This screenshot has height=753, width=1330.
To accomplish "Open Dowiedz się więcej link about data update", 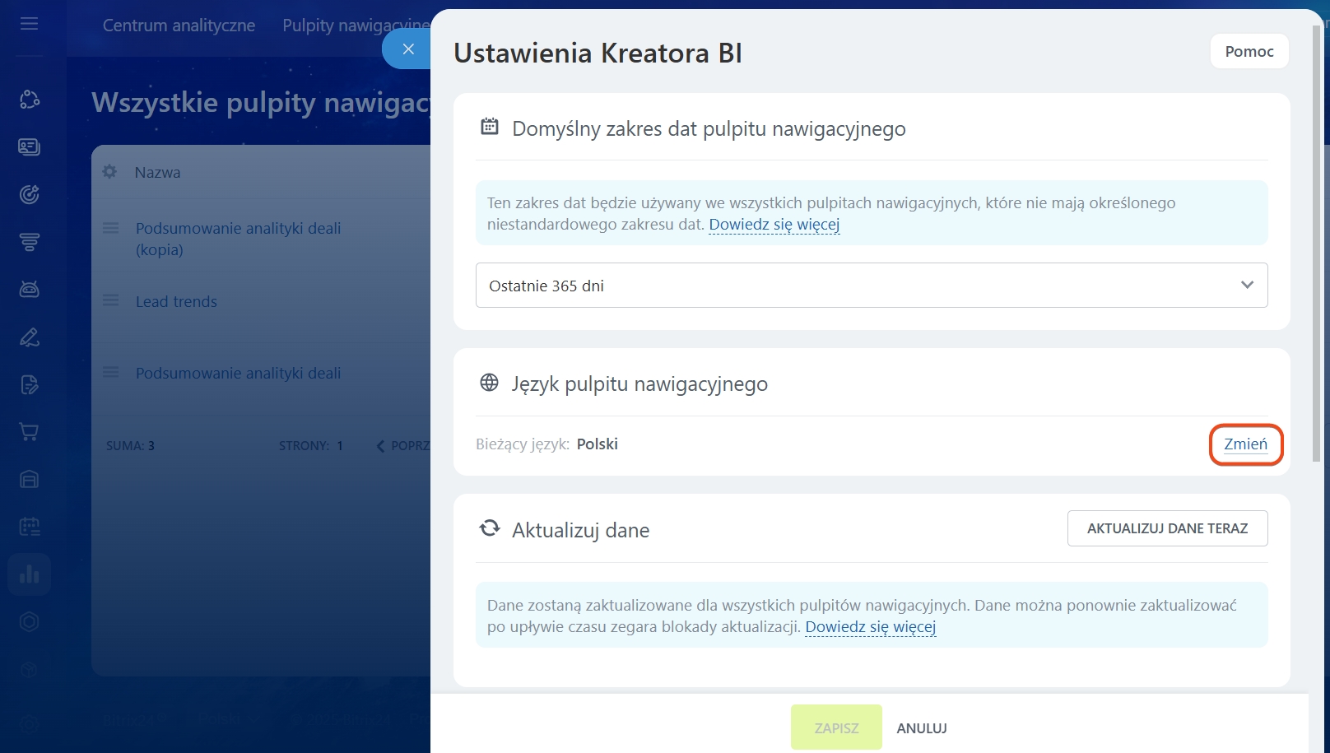I will [870, 627].
